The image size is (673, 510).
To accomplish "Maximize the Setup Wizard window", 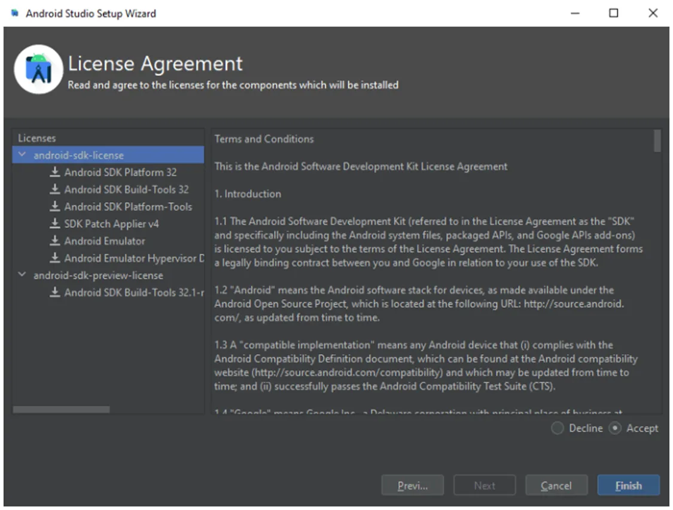I will (614, 13).
